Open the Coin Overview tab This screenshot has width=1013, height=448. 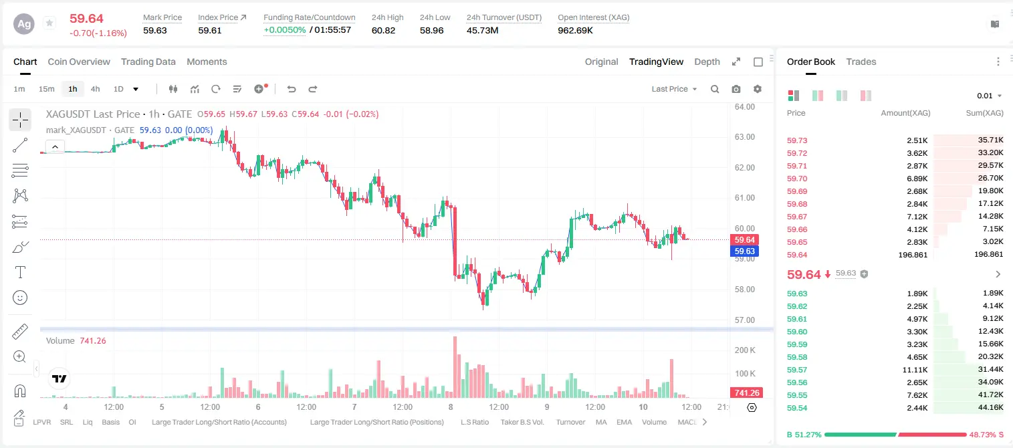coord(79,62)
